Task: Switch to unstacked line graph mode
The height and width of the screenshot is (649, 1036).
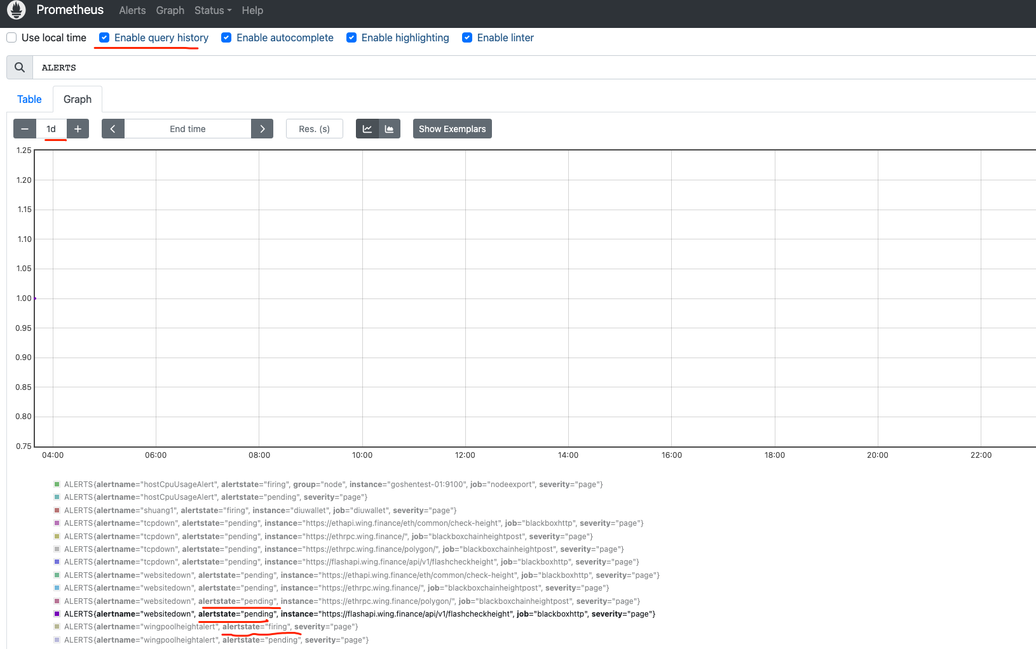Action: tap(367, 129)
